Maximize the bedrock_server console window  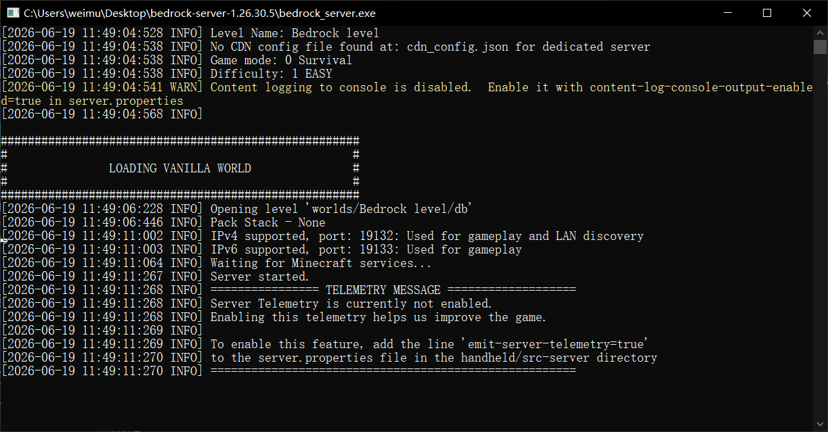click(767, 13)
